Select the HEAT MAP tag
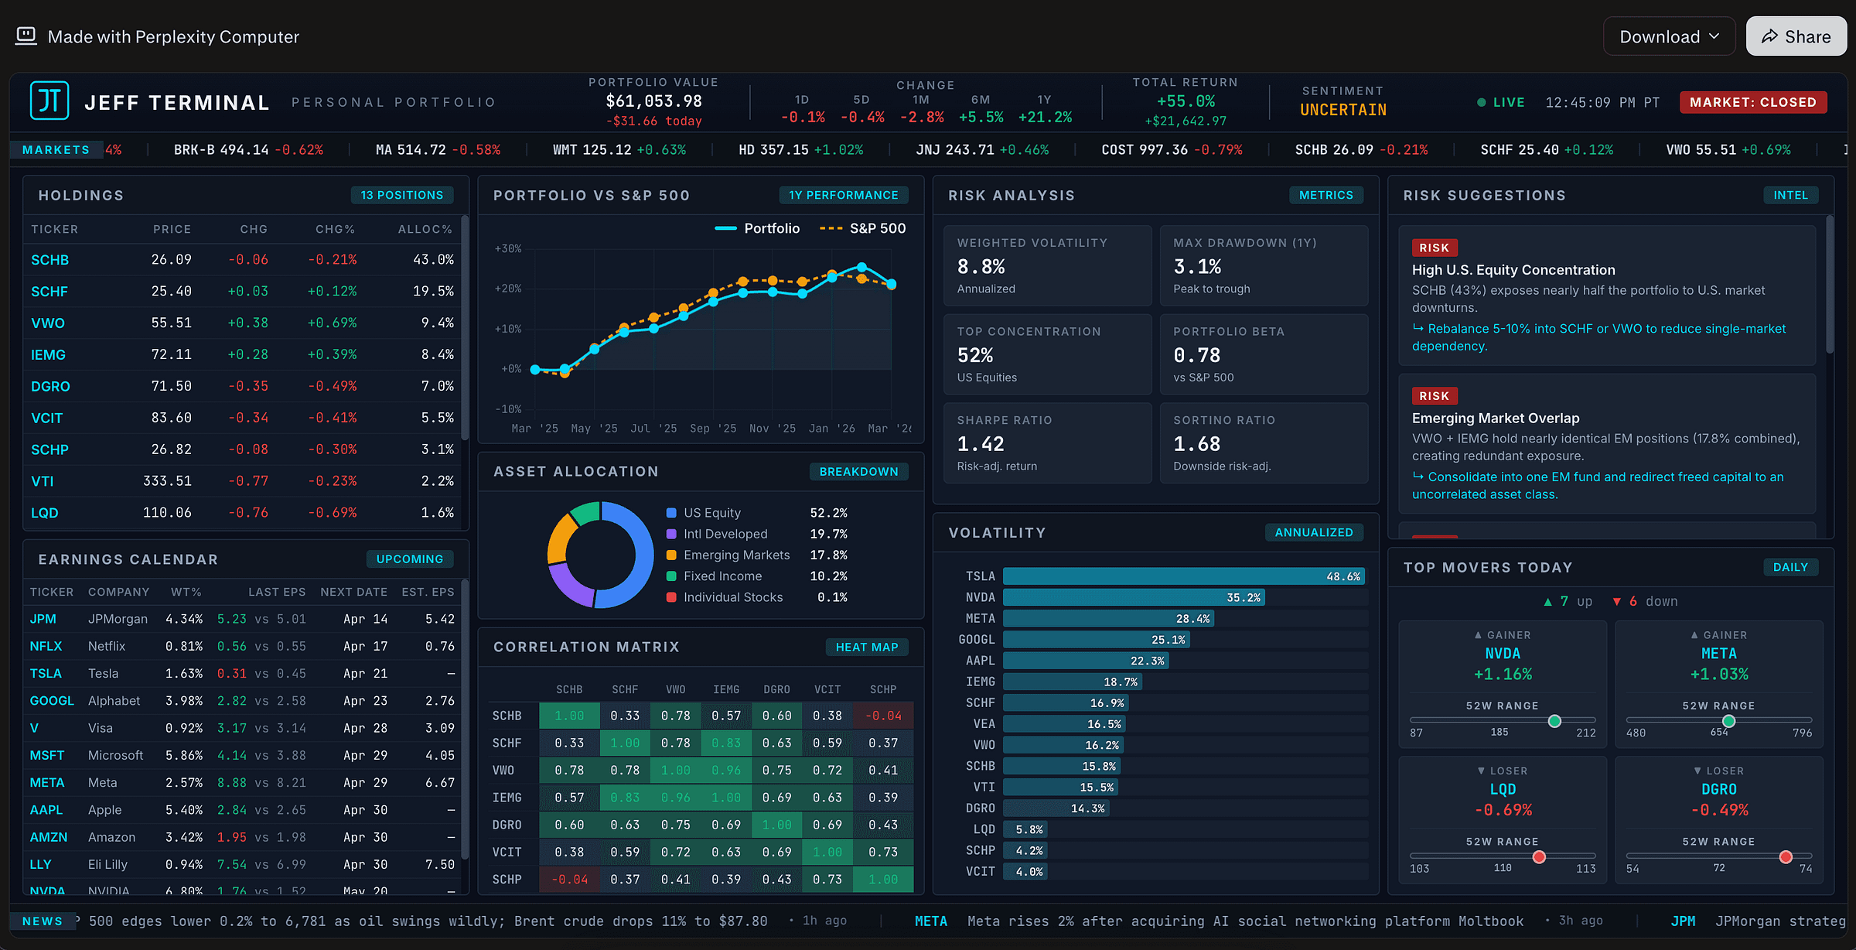The height and width of the screenshot is (950, 1856). point(867,647)
